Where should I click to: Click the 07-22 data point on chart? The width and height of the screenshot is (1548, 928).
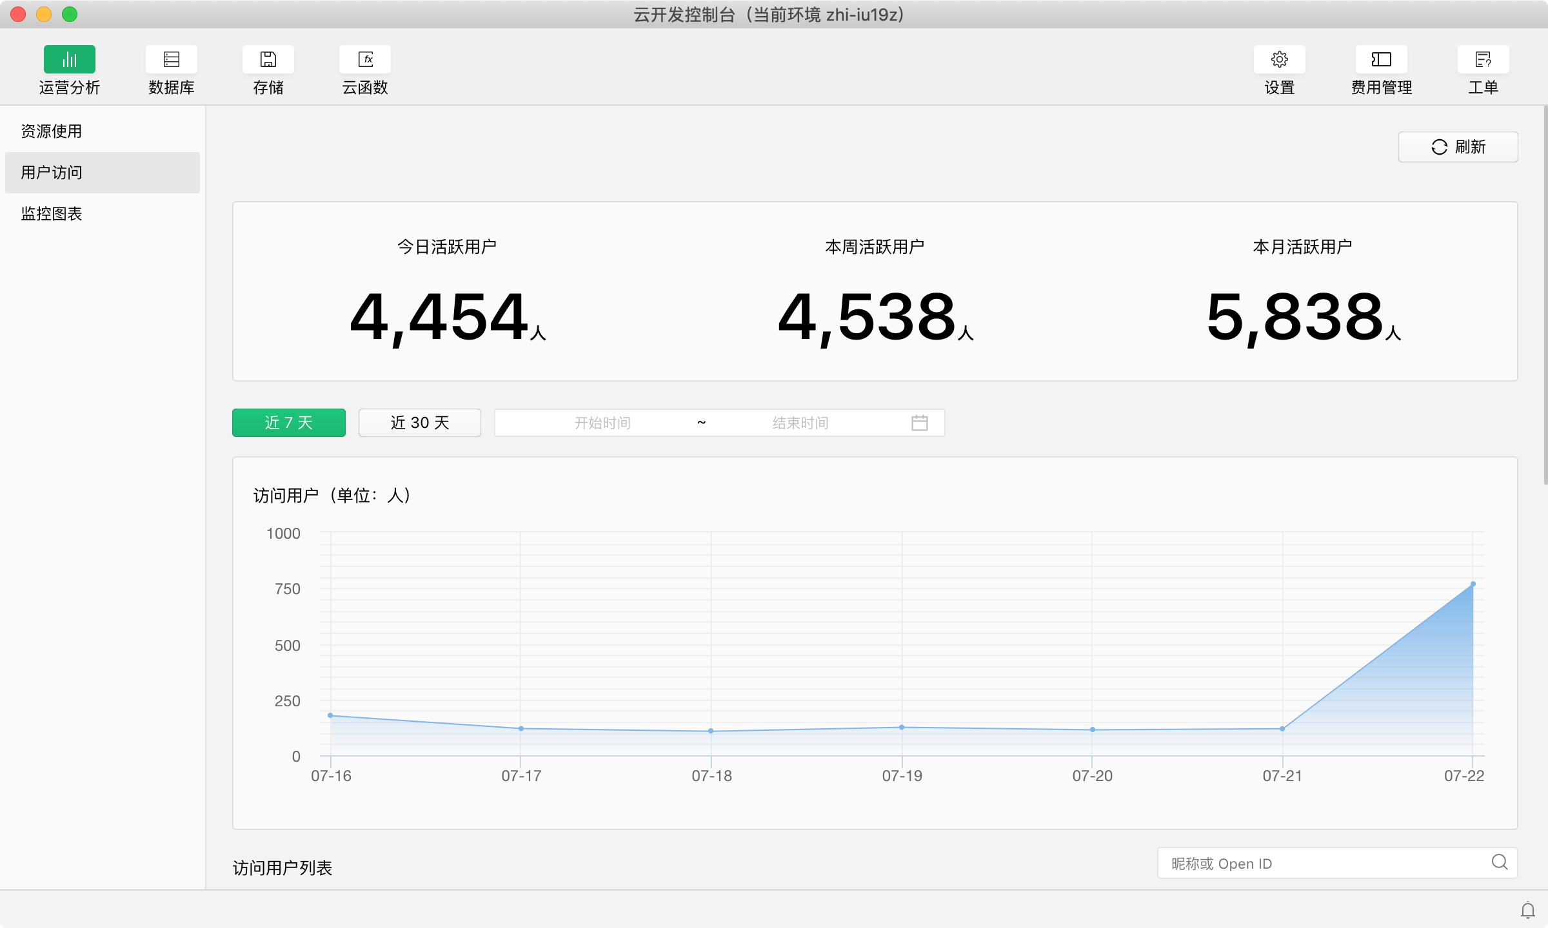1473,584
